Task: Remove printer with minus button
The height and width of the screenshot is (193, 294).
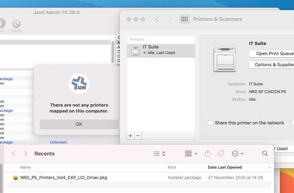Action: 138,136
